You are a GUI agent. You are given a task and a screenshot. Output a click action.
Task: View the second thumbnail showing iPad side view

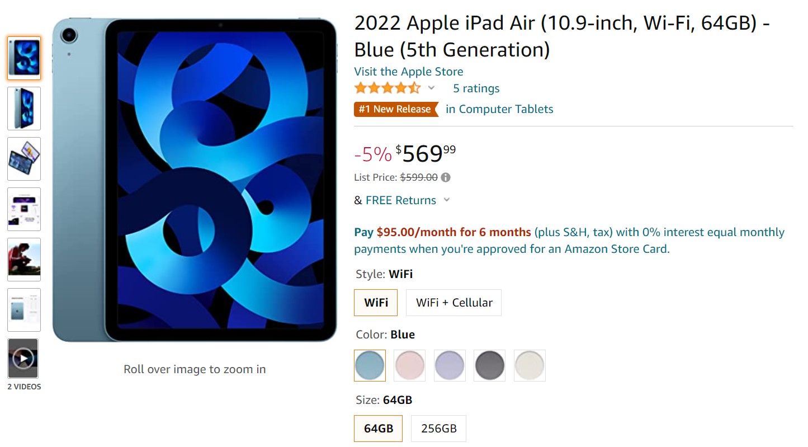coord(24,109)
